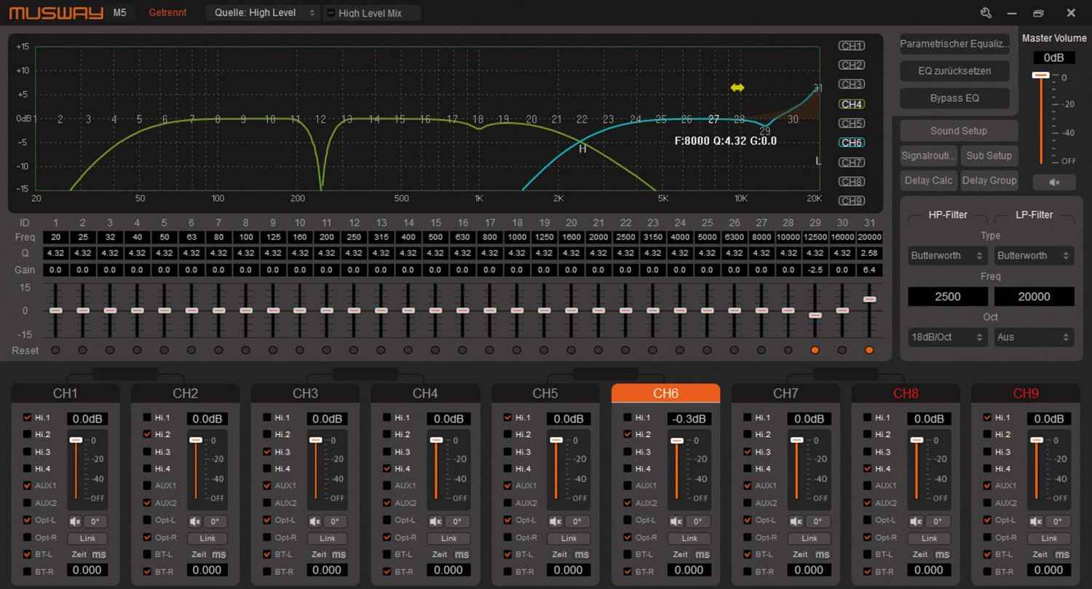The width and height of the screenshot is (1092, 589).
Task: Open HP-Filter type Butterworth dropdown
Action: point(948,256)
